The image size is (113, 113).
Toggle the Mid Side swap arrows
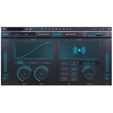89,63
